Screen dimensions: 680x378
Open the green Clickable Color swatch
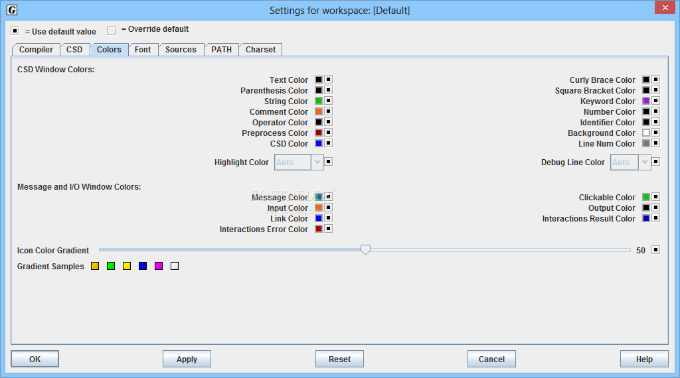coord(646,197)
